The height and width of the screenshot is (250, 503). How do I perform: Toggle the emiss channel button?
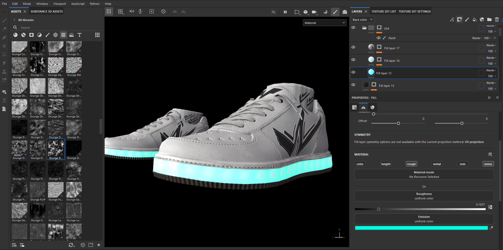[488, 164]
